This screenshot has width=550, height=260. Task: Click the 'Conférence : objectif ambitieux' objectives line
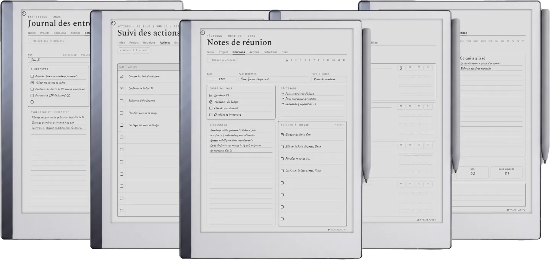tap(57, 128)
